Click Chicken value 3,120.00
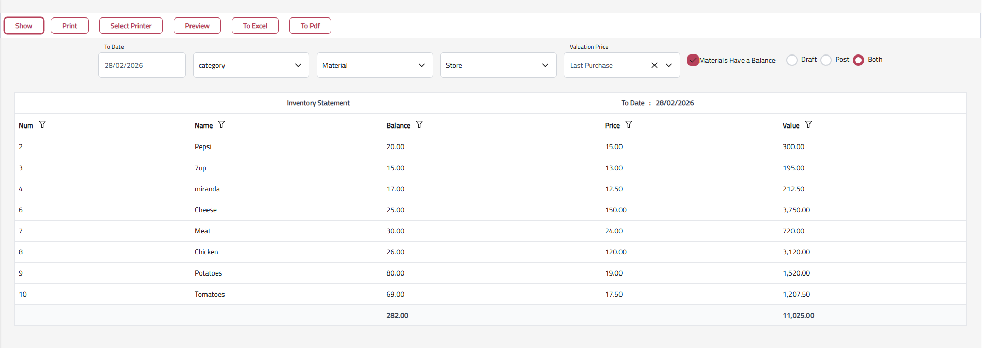982x348 pixels. coord(796,252)
